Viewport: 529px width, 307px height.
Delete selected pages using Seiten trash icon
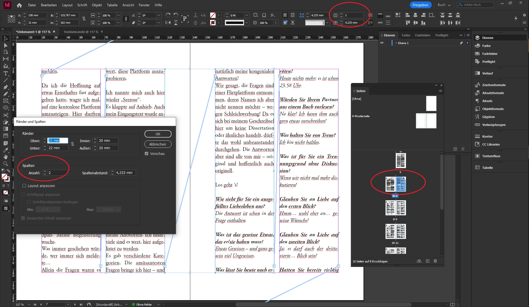pos(435,261)
